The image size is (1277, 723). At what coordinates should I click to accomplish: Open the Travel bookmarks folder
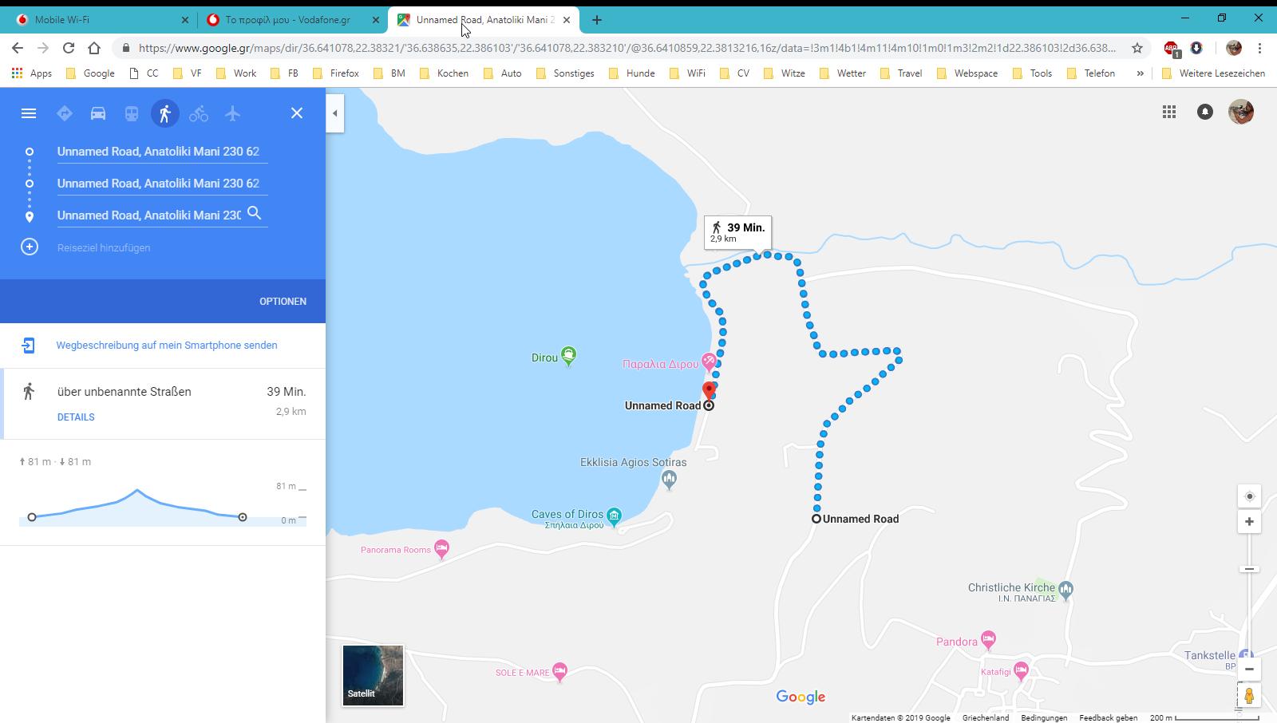[x=901, y=73]
